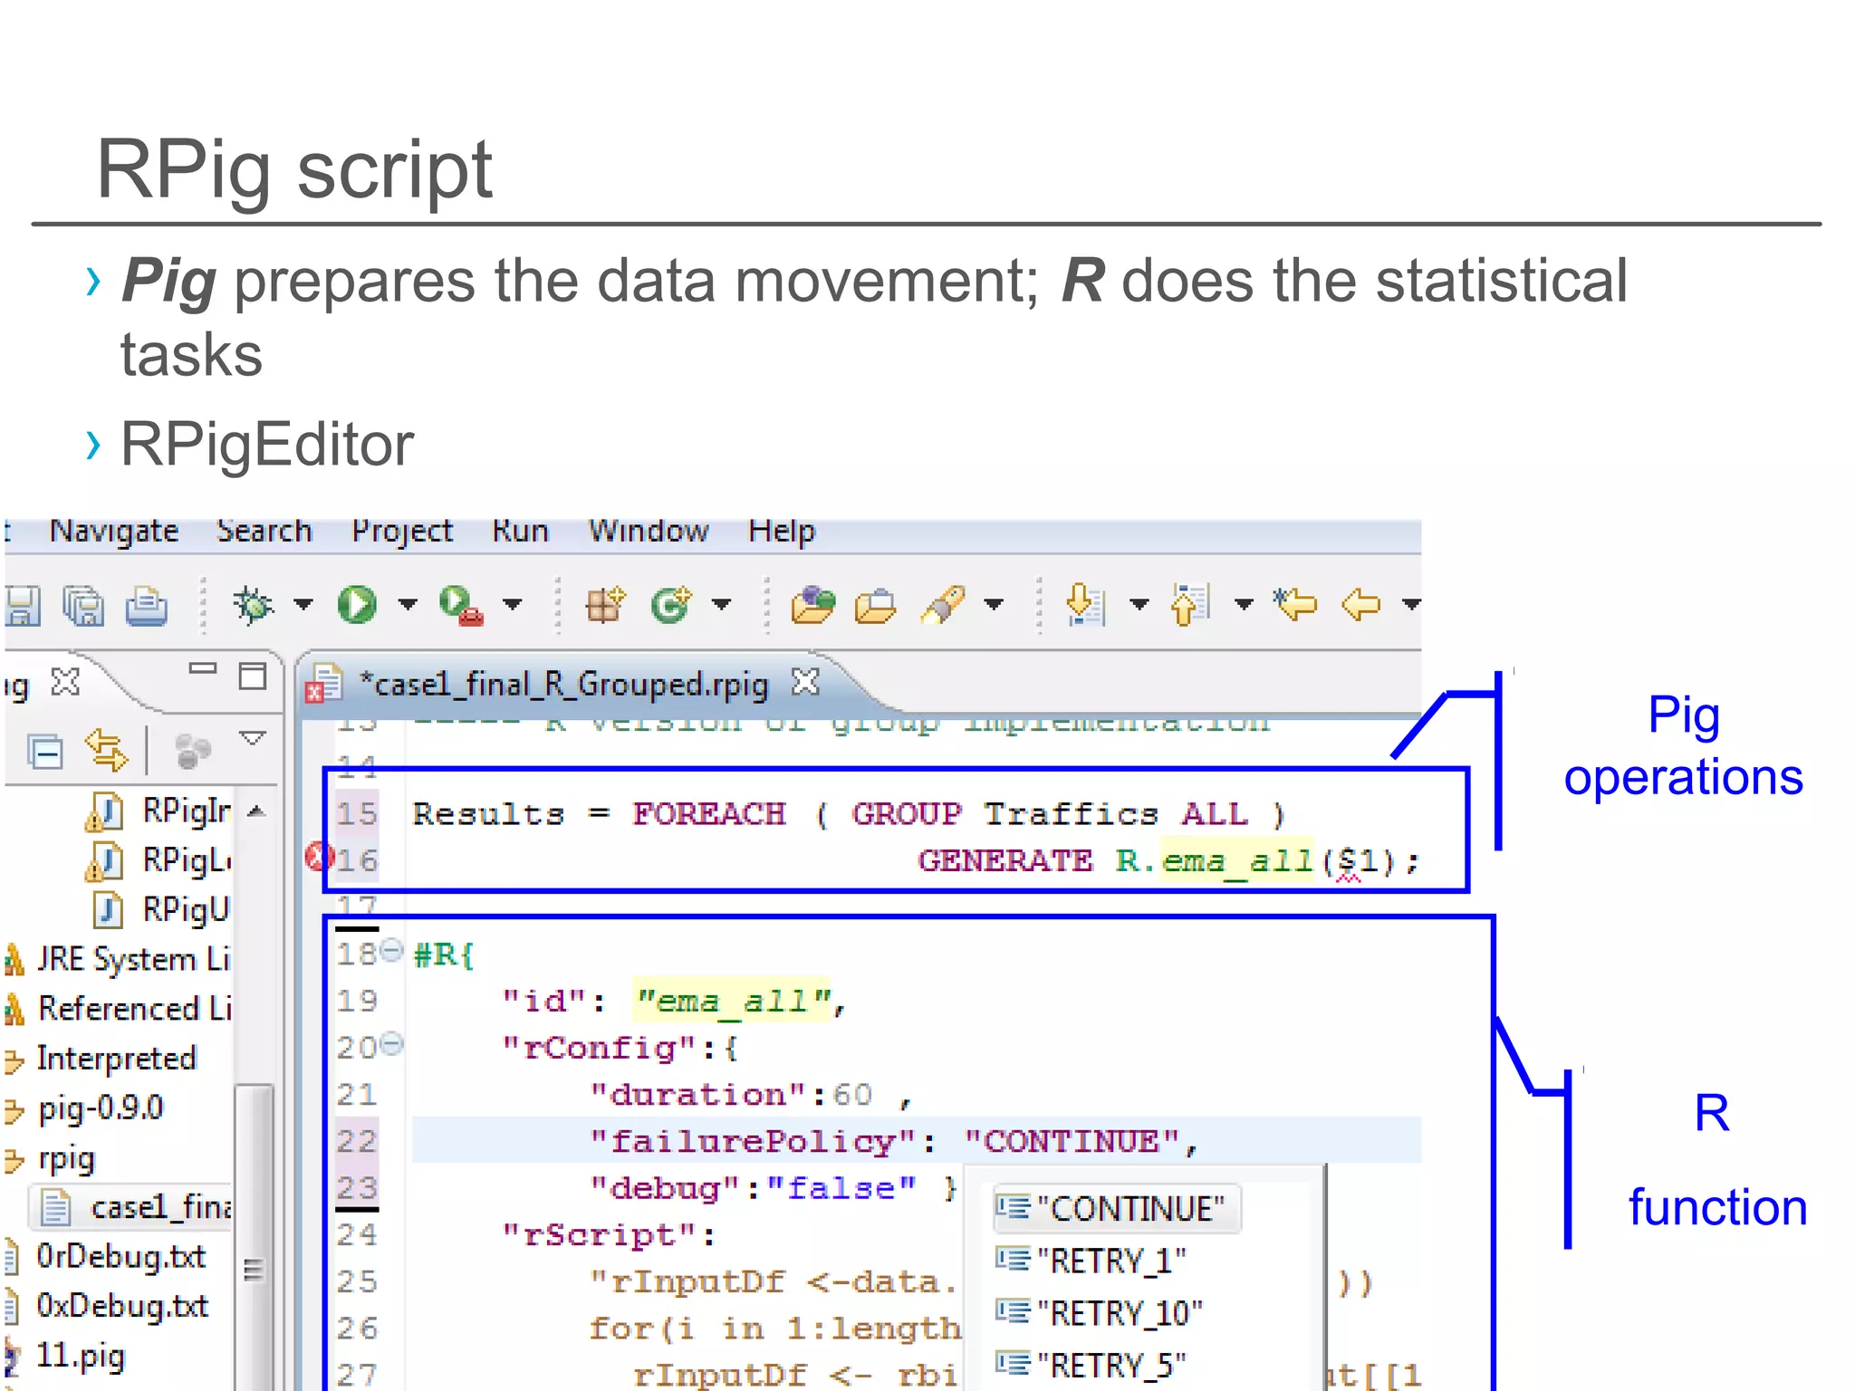Open the Search dropdown arrow
The width and height of the screenshot is (1855, 1391).
click(x=995, y=604)
